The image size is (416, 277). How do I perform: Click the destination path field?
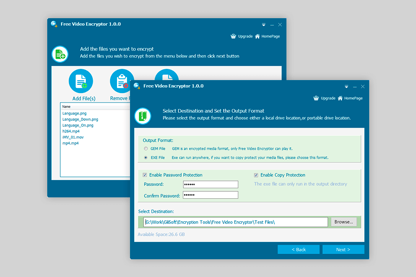point(236,222)
